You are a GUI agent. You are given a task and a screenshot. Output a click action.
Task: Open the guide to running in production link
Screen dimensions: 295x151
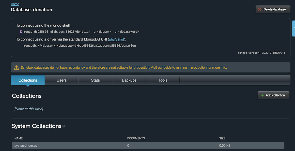tap(185, 68)
